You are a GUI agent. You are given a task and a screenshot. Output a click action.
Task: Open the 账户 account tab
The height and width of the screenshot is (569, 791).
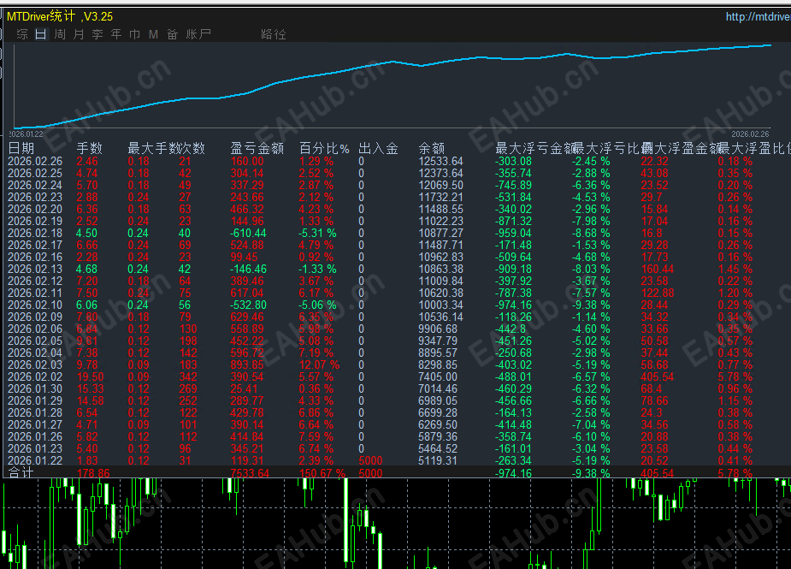click(198, 34)
